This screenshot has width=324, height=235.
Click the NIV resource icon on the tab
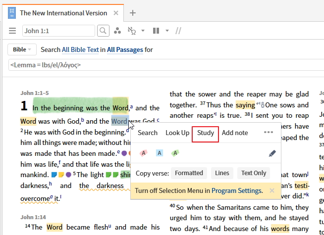pyautogui.click(x=12, y=13)
